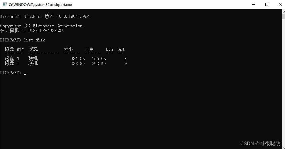
Task: Close the diskpart.exe window
Action: point(280,4)
